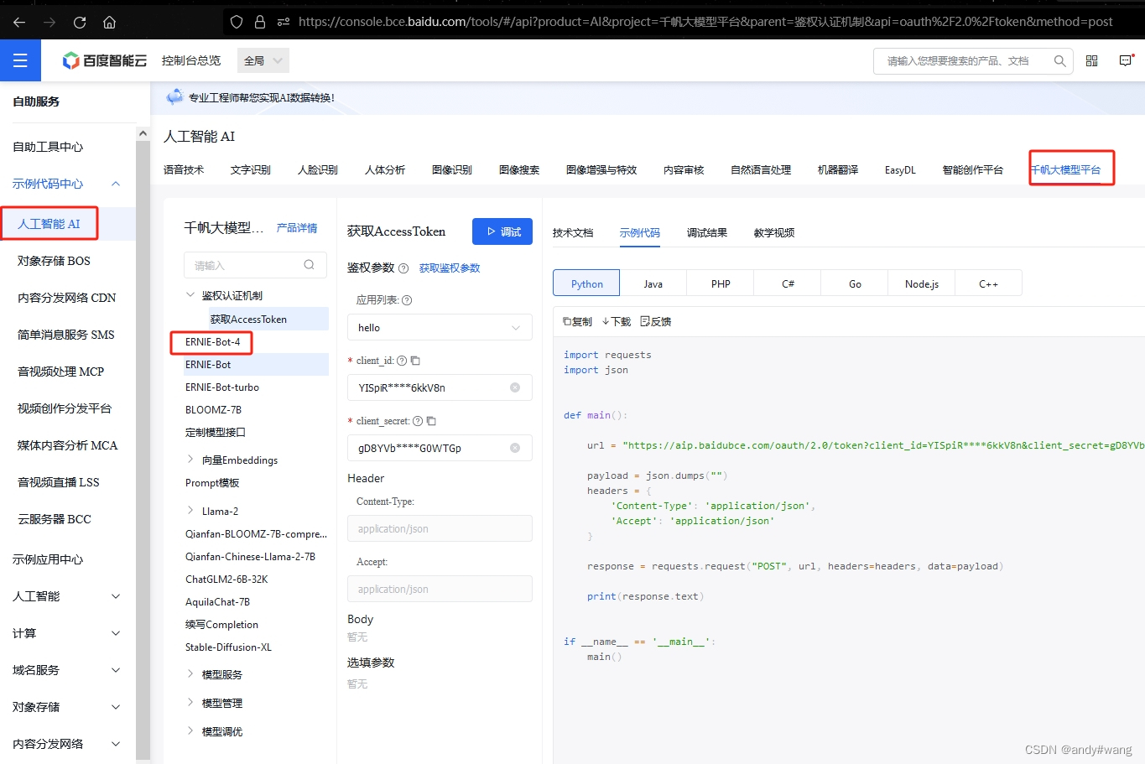This screenshot has width=1145, height=764.
Task: Send feedback with 反馈
Action: (x=656, y=321)
